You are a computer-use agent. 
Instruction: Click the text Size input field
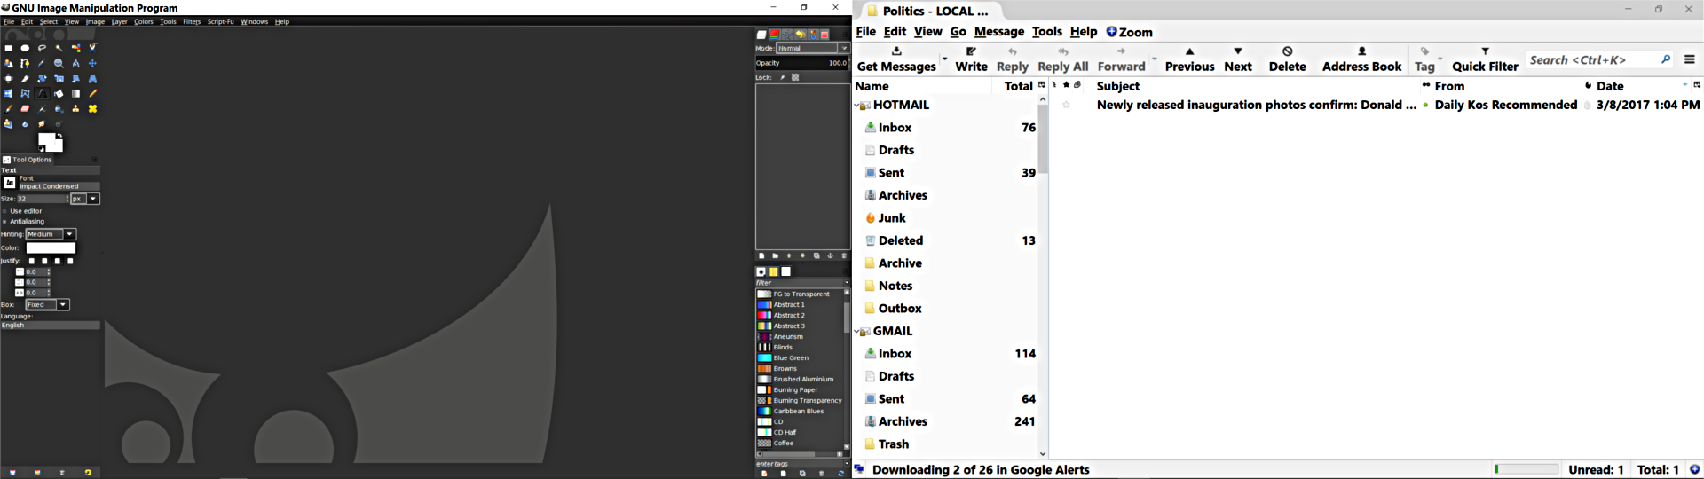[x=41, y=199]
